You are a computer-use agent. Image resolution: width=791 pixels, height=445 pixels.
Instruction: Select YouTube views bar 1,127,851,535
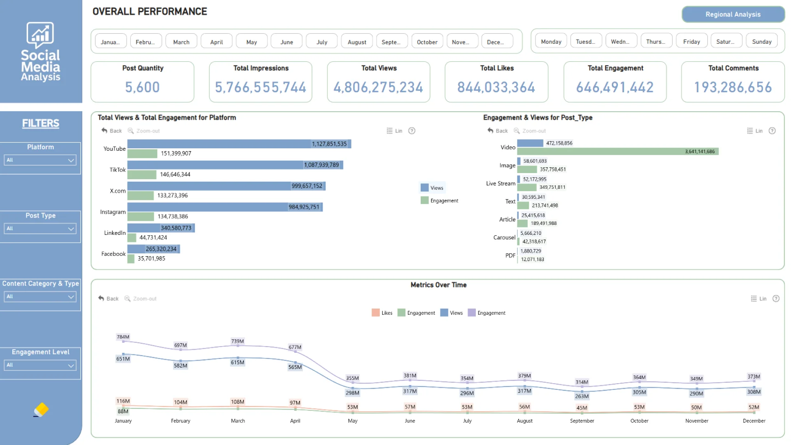click(239, 144)
